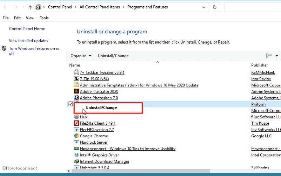Open the Edit menu
281x176 pixels.
17,18
